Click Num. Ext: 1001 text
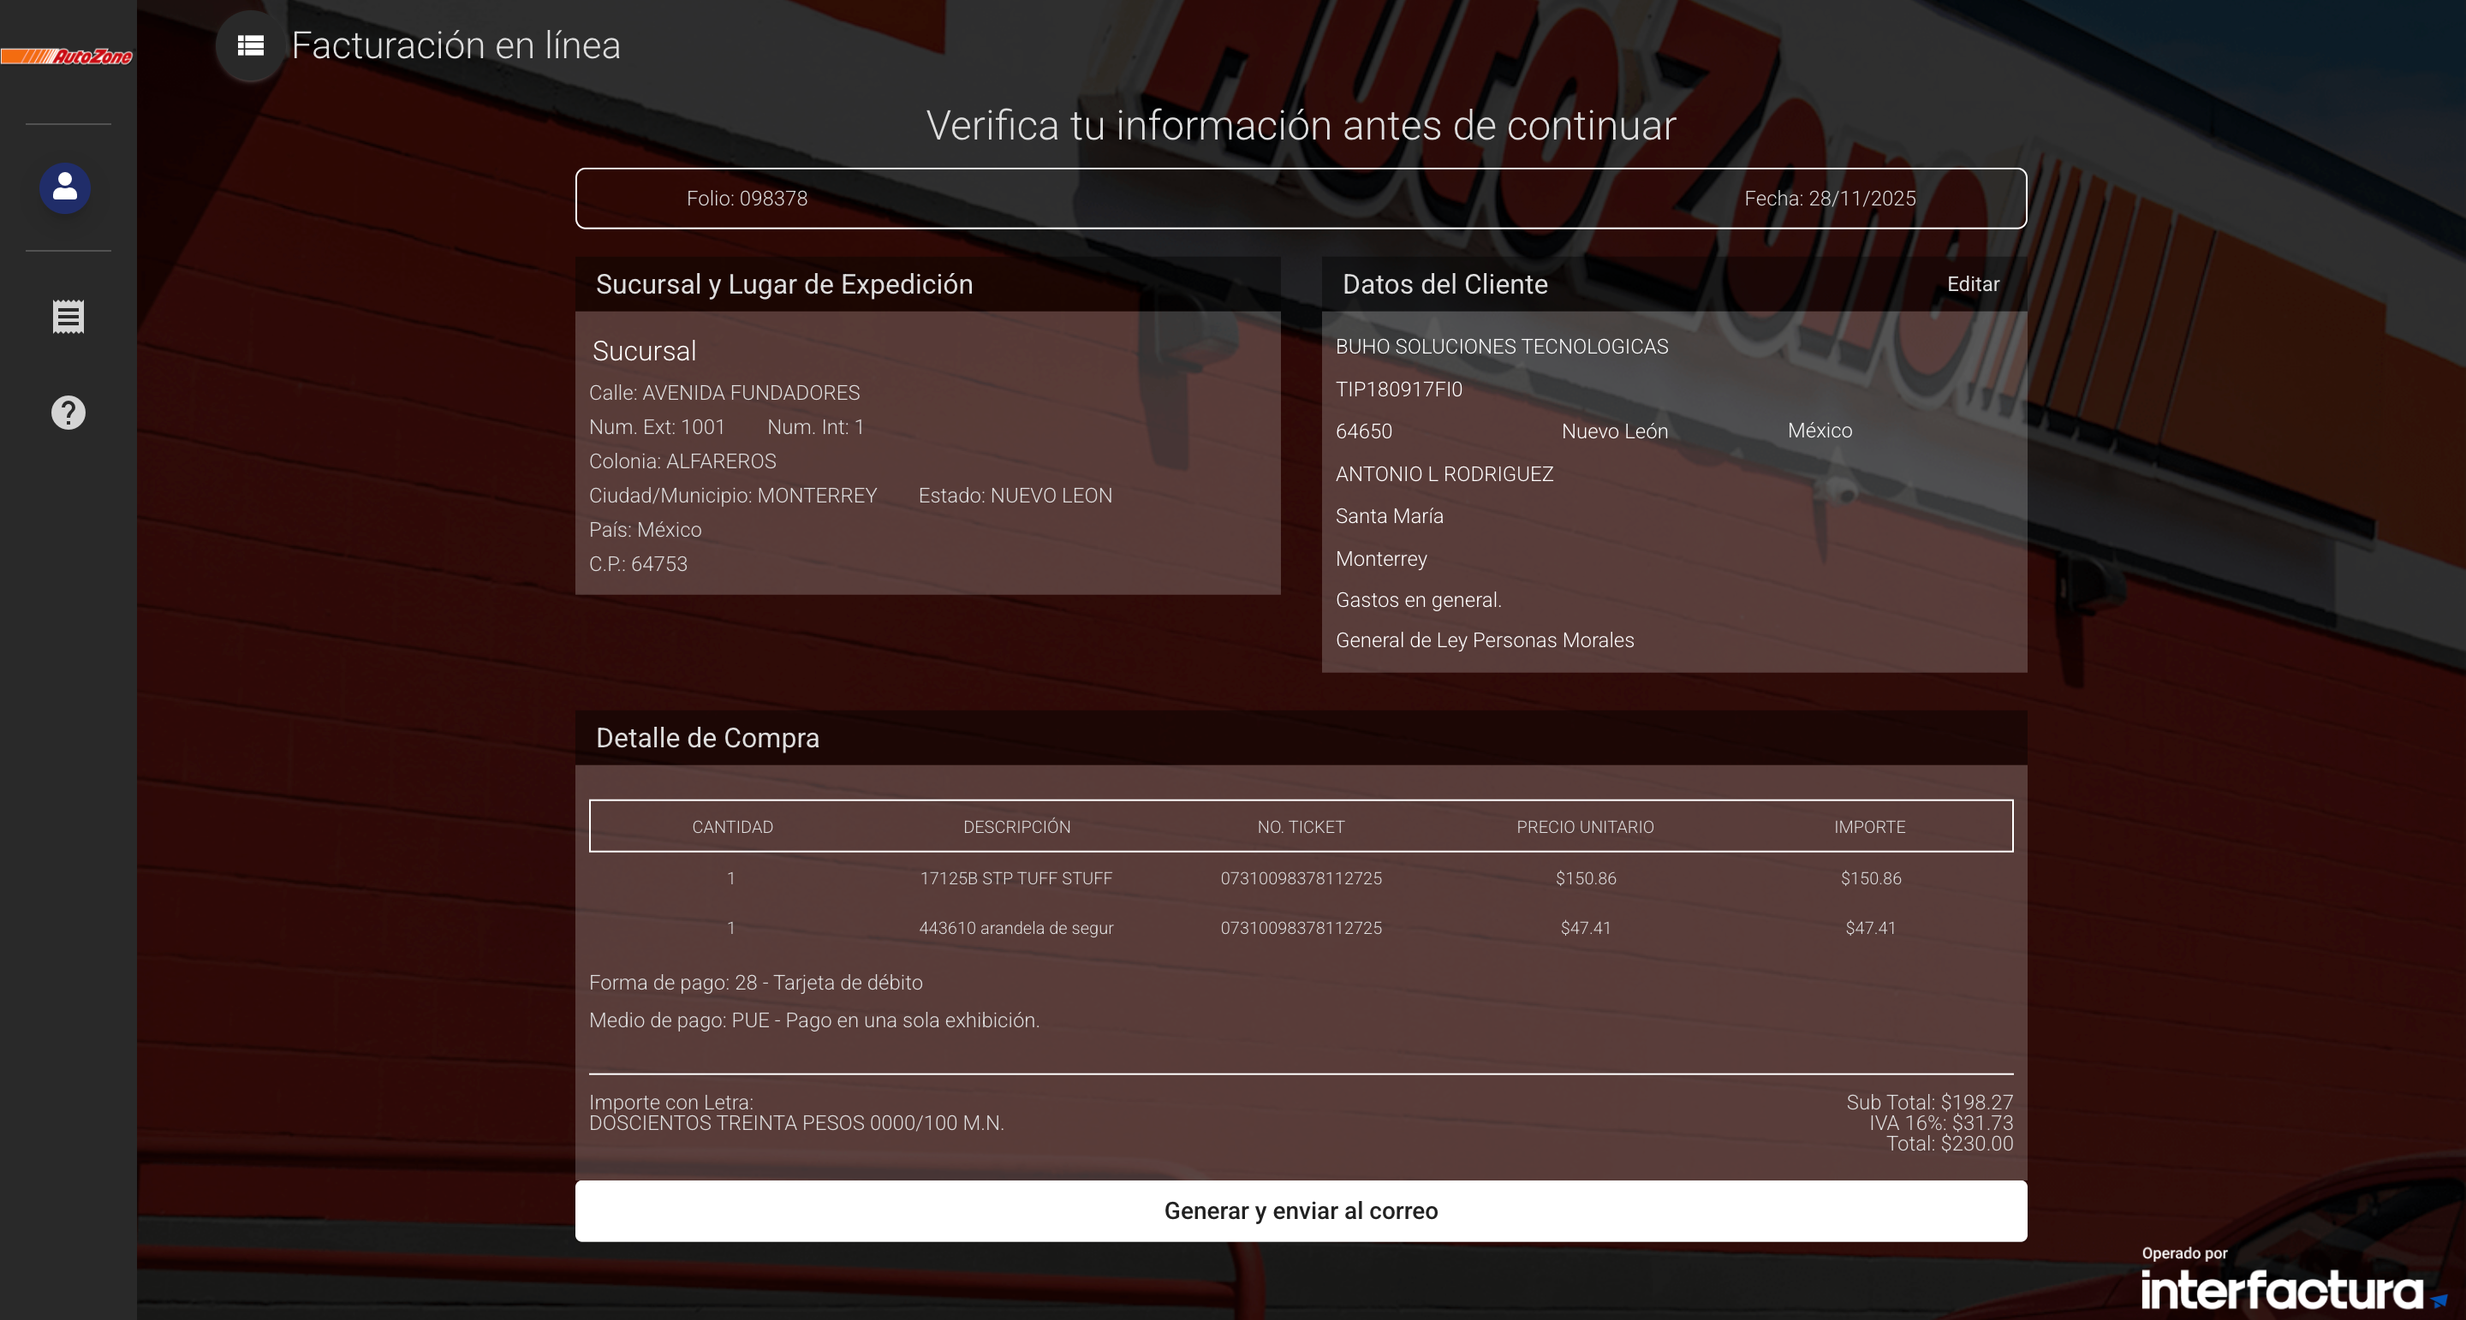This screenshot has width=2466, height=1320. click(657, 427)
